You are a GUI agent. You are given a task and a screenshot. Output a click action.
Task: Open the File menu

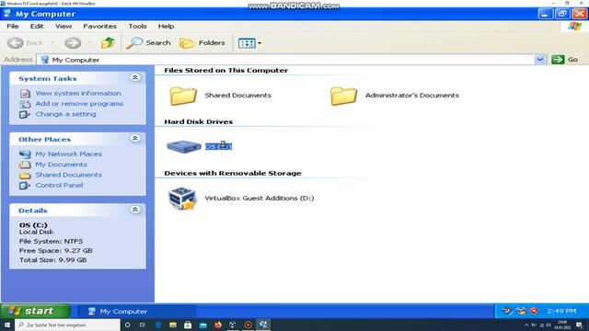point(12,27)
